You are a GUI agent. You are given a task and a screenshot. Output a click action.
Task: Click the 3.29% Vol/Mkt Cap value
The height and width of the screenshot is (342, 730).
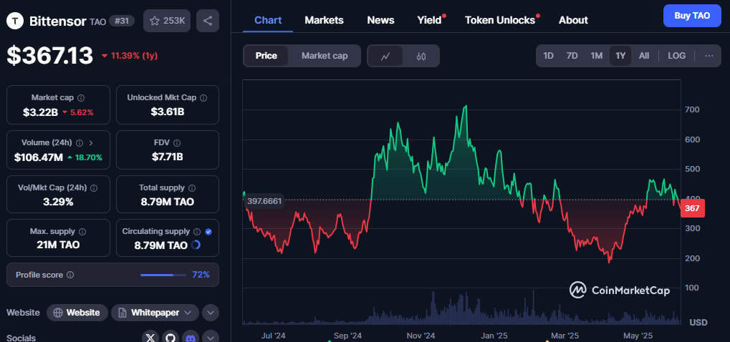tap(58, 202)
